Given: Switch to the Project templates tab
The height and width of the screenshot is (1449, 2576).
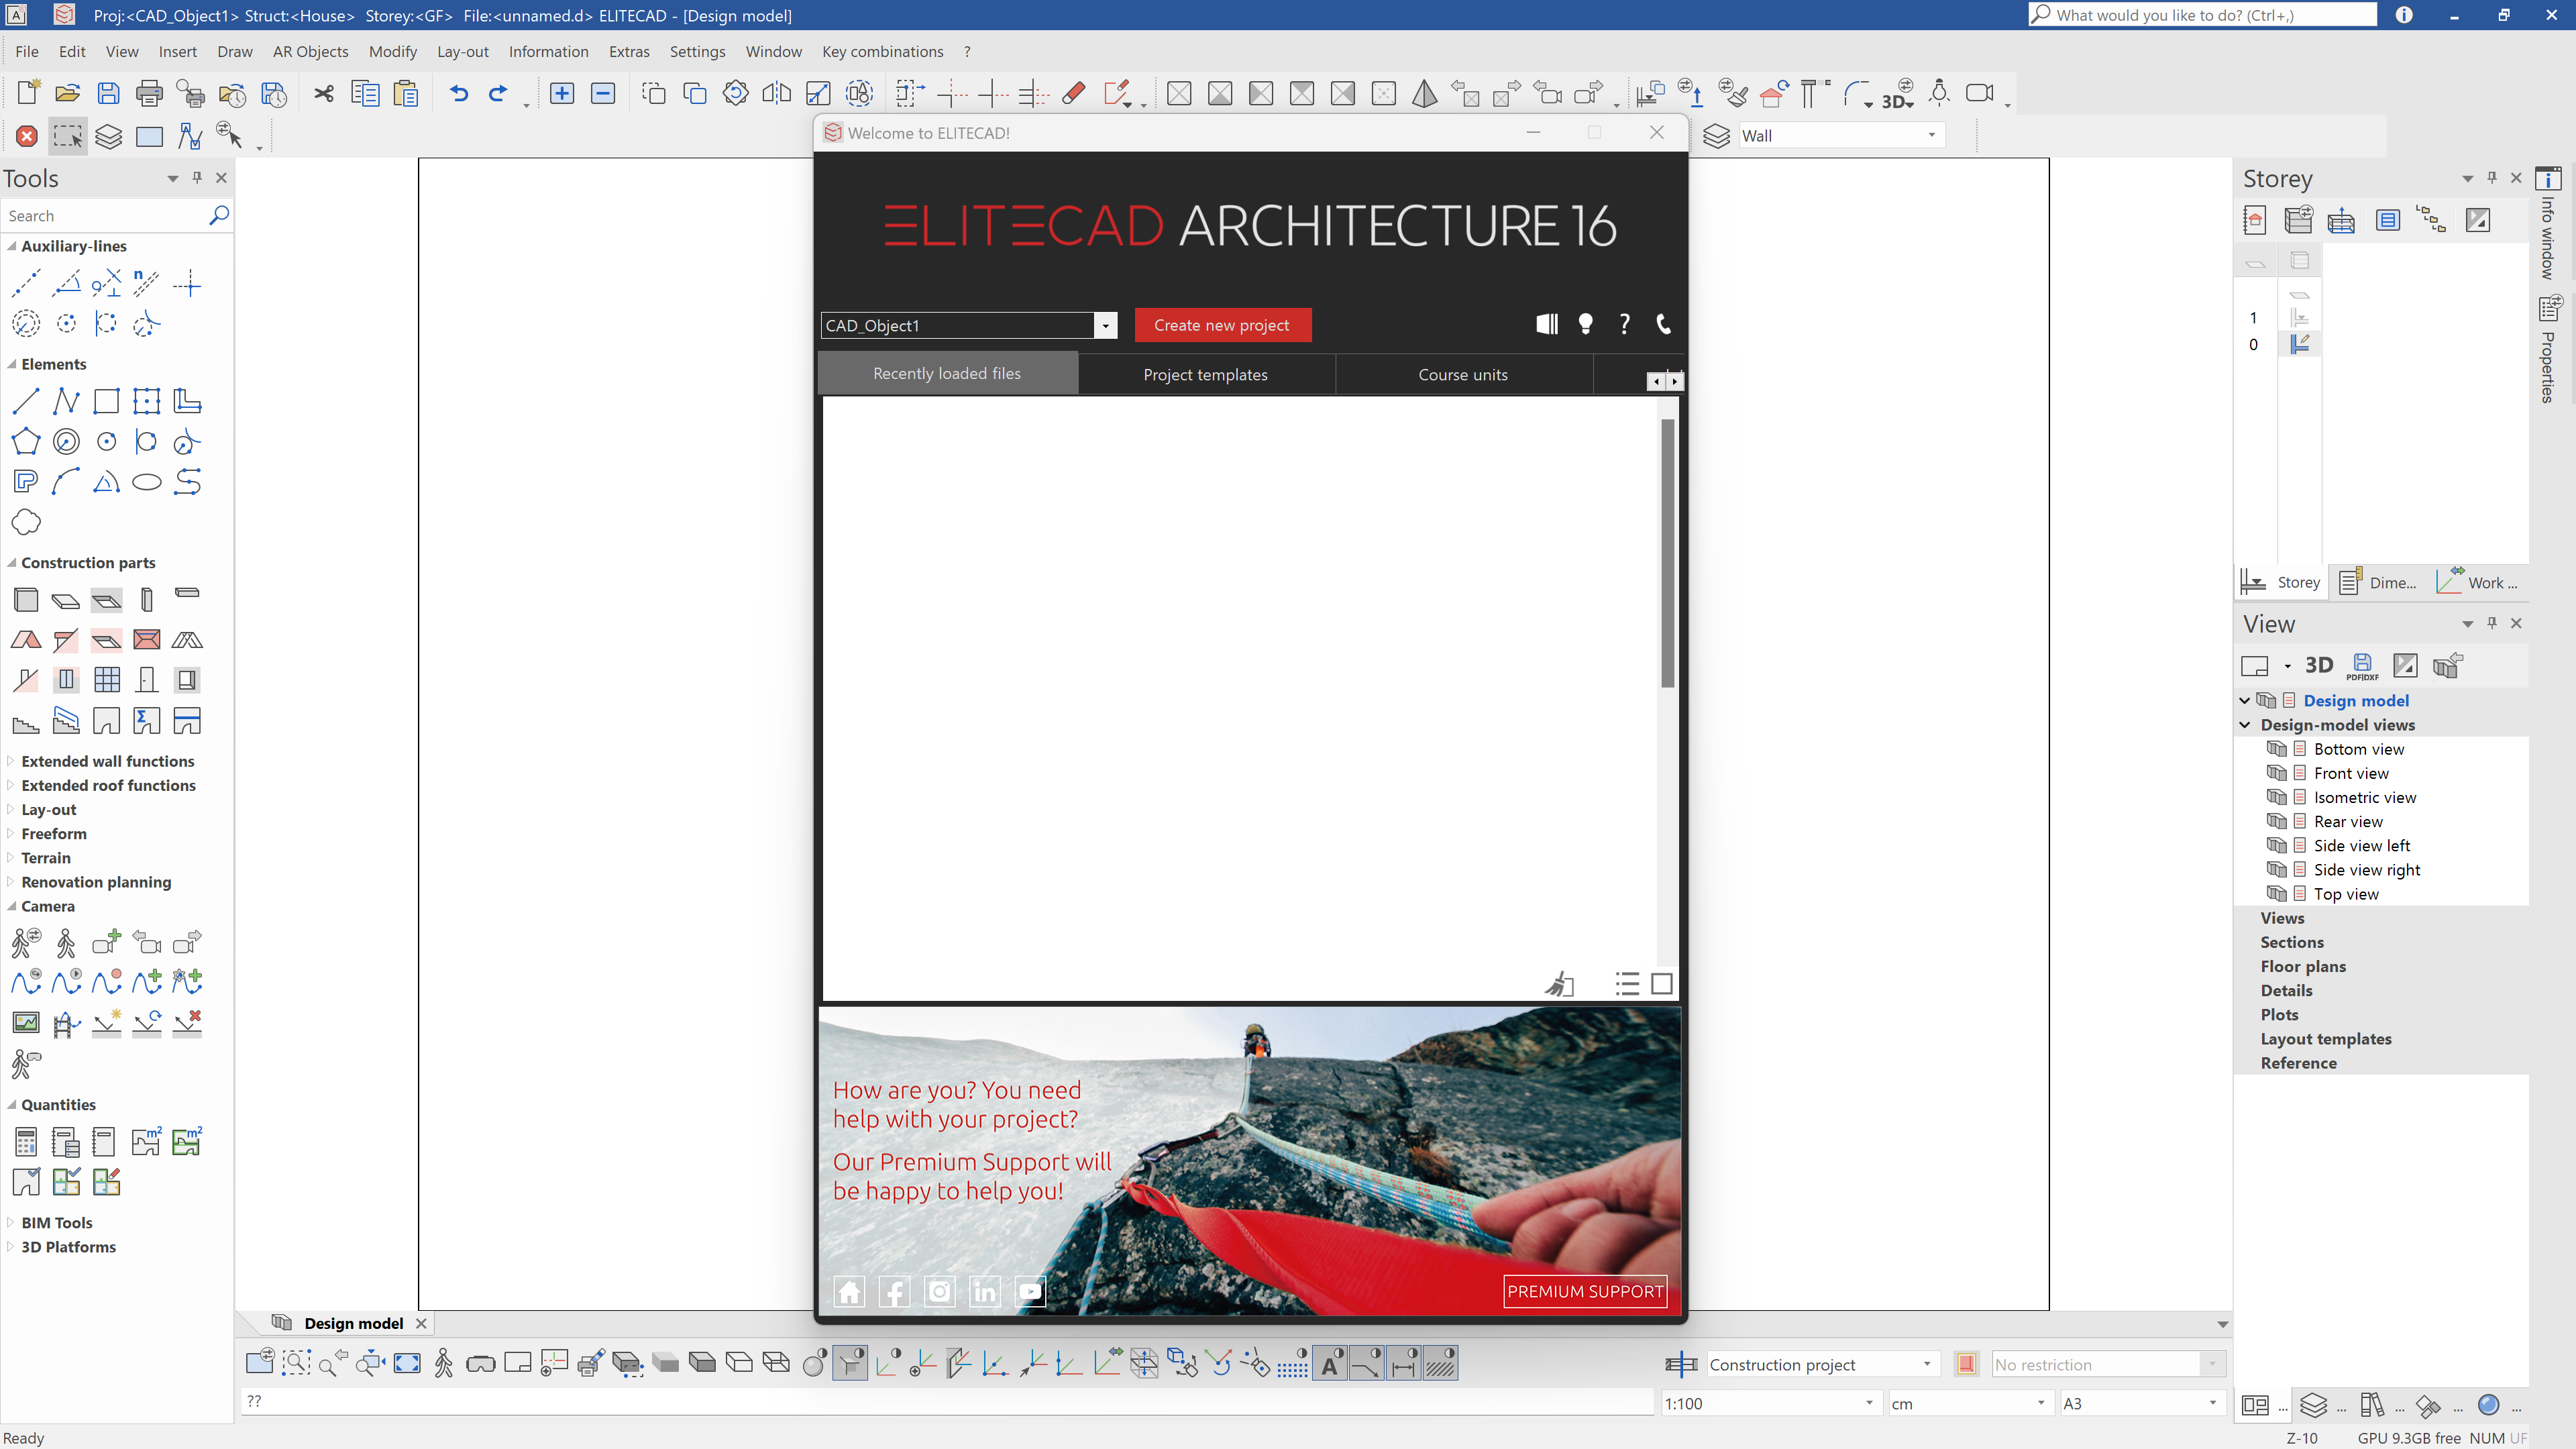Looking at the screenshot, I should (x=1206, y=374).
